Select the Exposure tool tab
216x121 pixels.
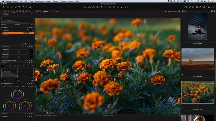tap(14, 11)
